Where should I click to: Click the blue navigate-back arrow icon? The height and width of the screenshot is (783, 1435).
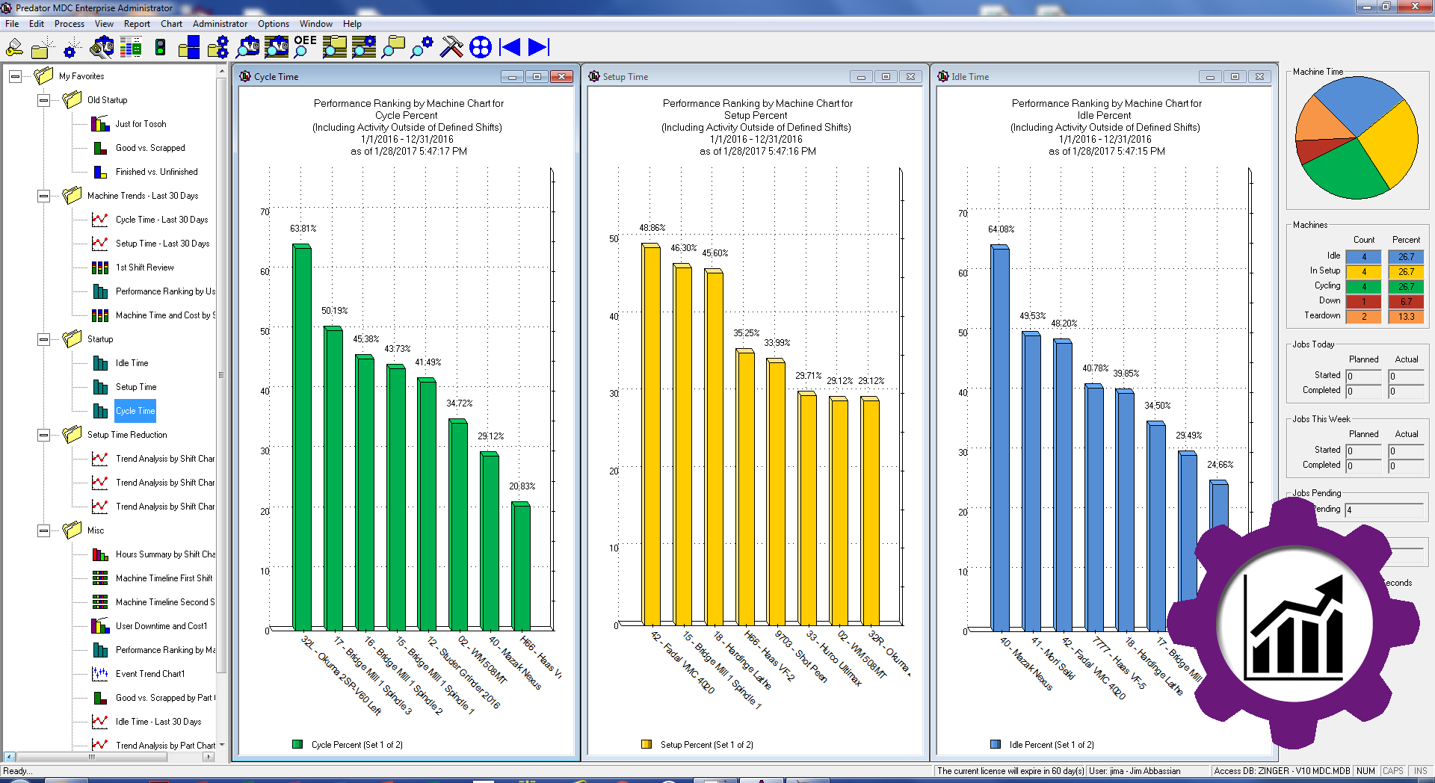(x=510, y=47)
